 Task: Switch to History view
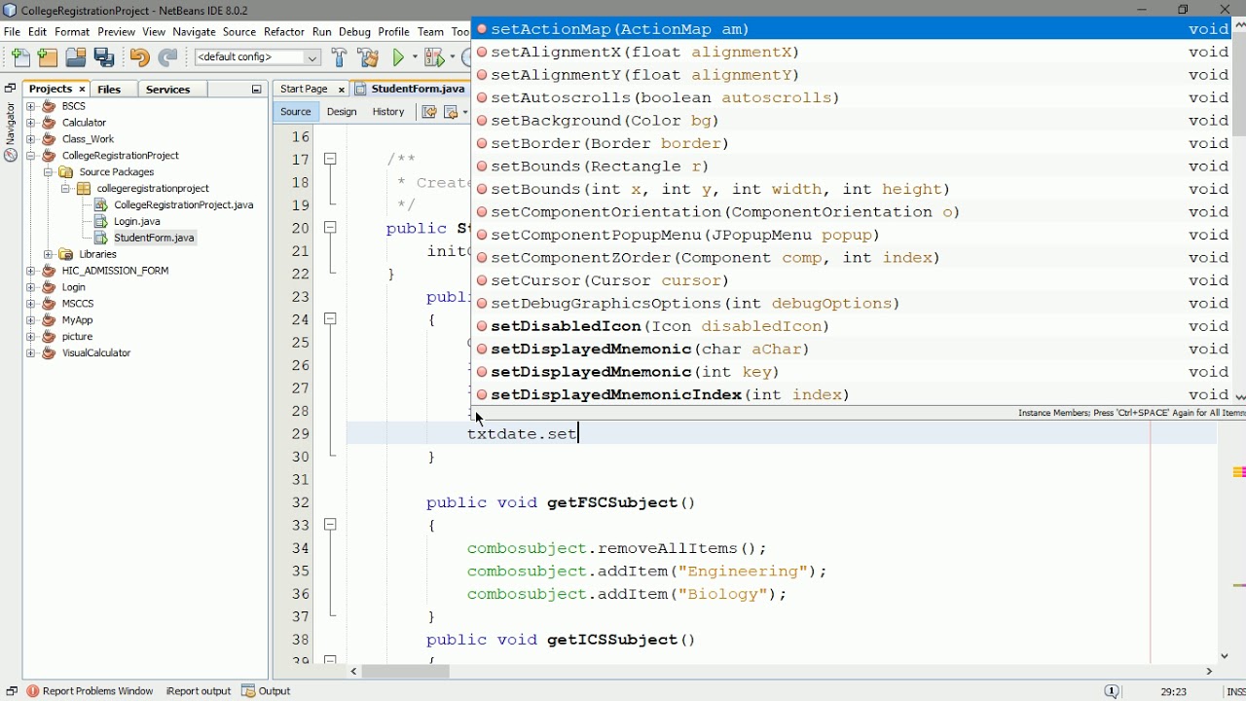(x=388, y=112)
